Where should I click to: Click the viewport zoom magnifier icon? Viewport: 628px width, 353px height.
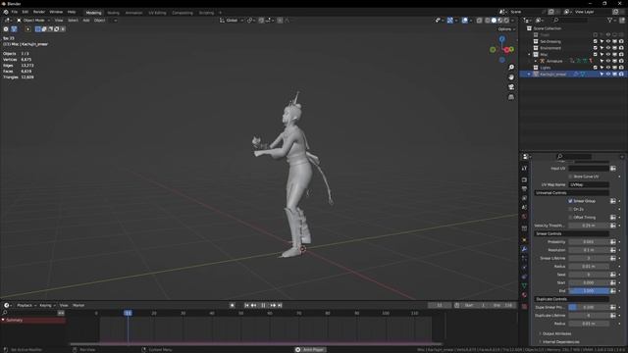(x=511, y=68)
